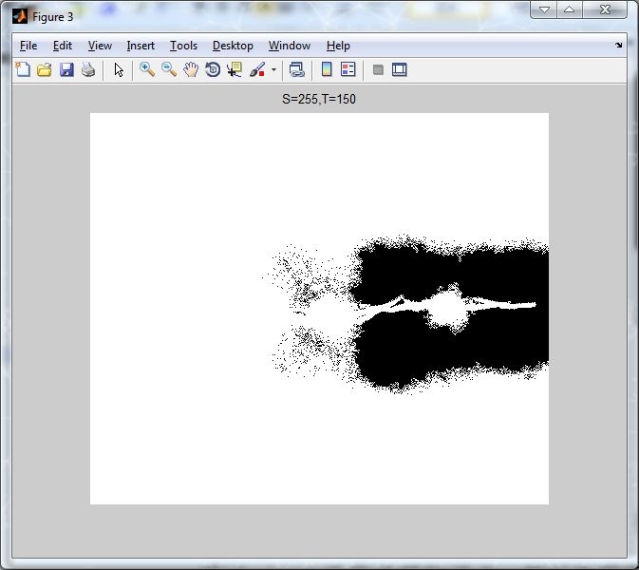Activate the Zoom In magnifier tool
This screenshot has height=570, width=639.
coord(147,69)
